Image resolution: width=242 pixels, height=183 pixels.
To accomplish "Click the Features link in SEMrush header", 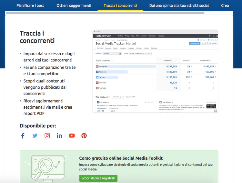I will coord(121,36).
